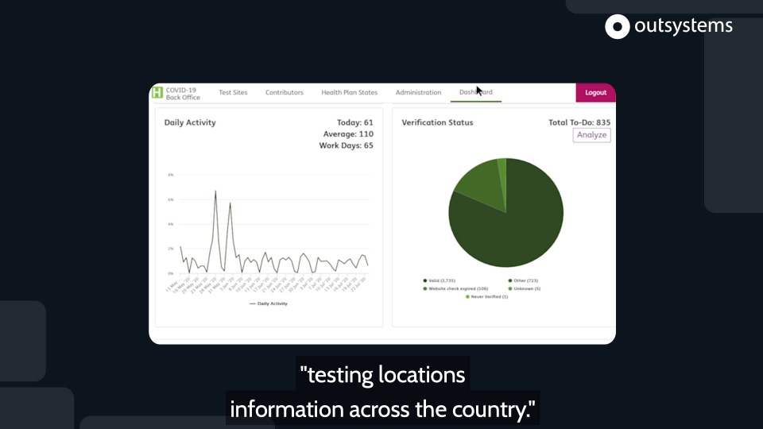Click the tallest peak on activity chart
Screen dimensions: 763x429
pos(215,191)
